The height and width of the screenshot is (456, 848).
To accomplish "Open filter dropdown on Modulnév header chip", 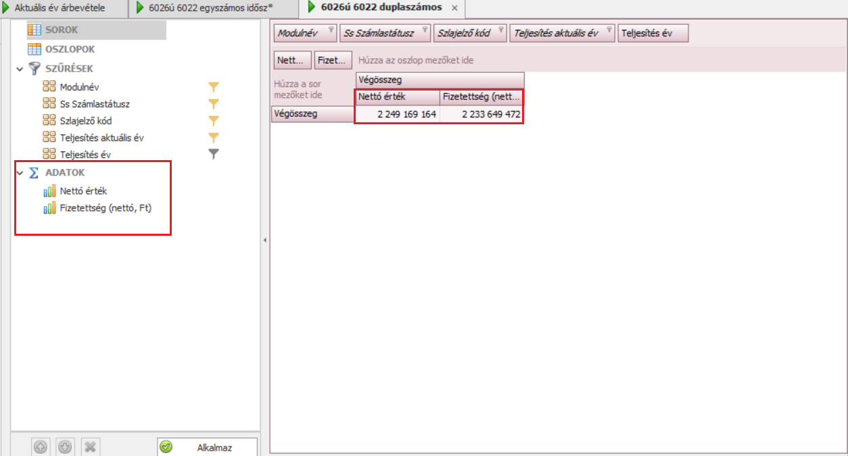I will pyautogui.click(x=331, y=30).
